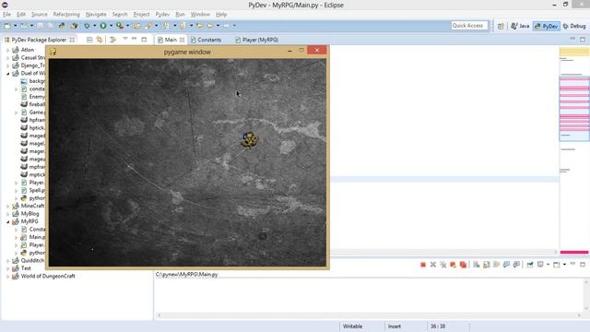Open the Debug button dropdown arrow
The height and width of the screenshot is (332, 590).
pyautogui.click(x=94, y=26)
